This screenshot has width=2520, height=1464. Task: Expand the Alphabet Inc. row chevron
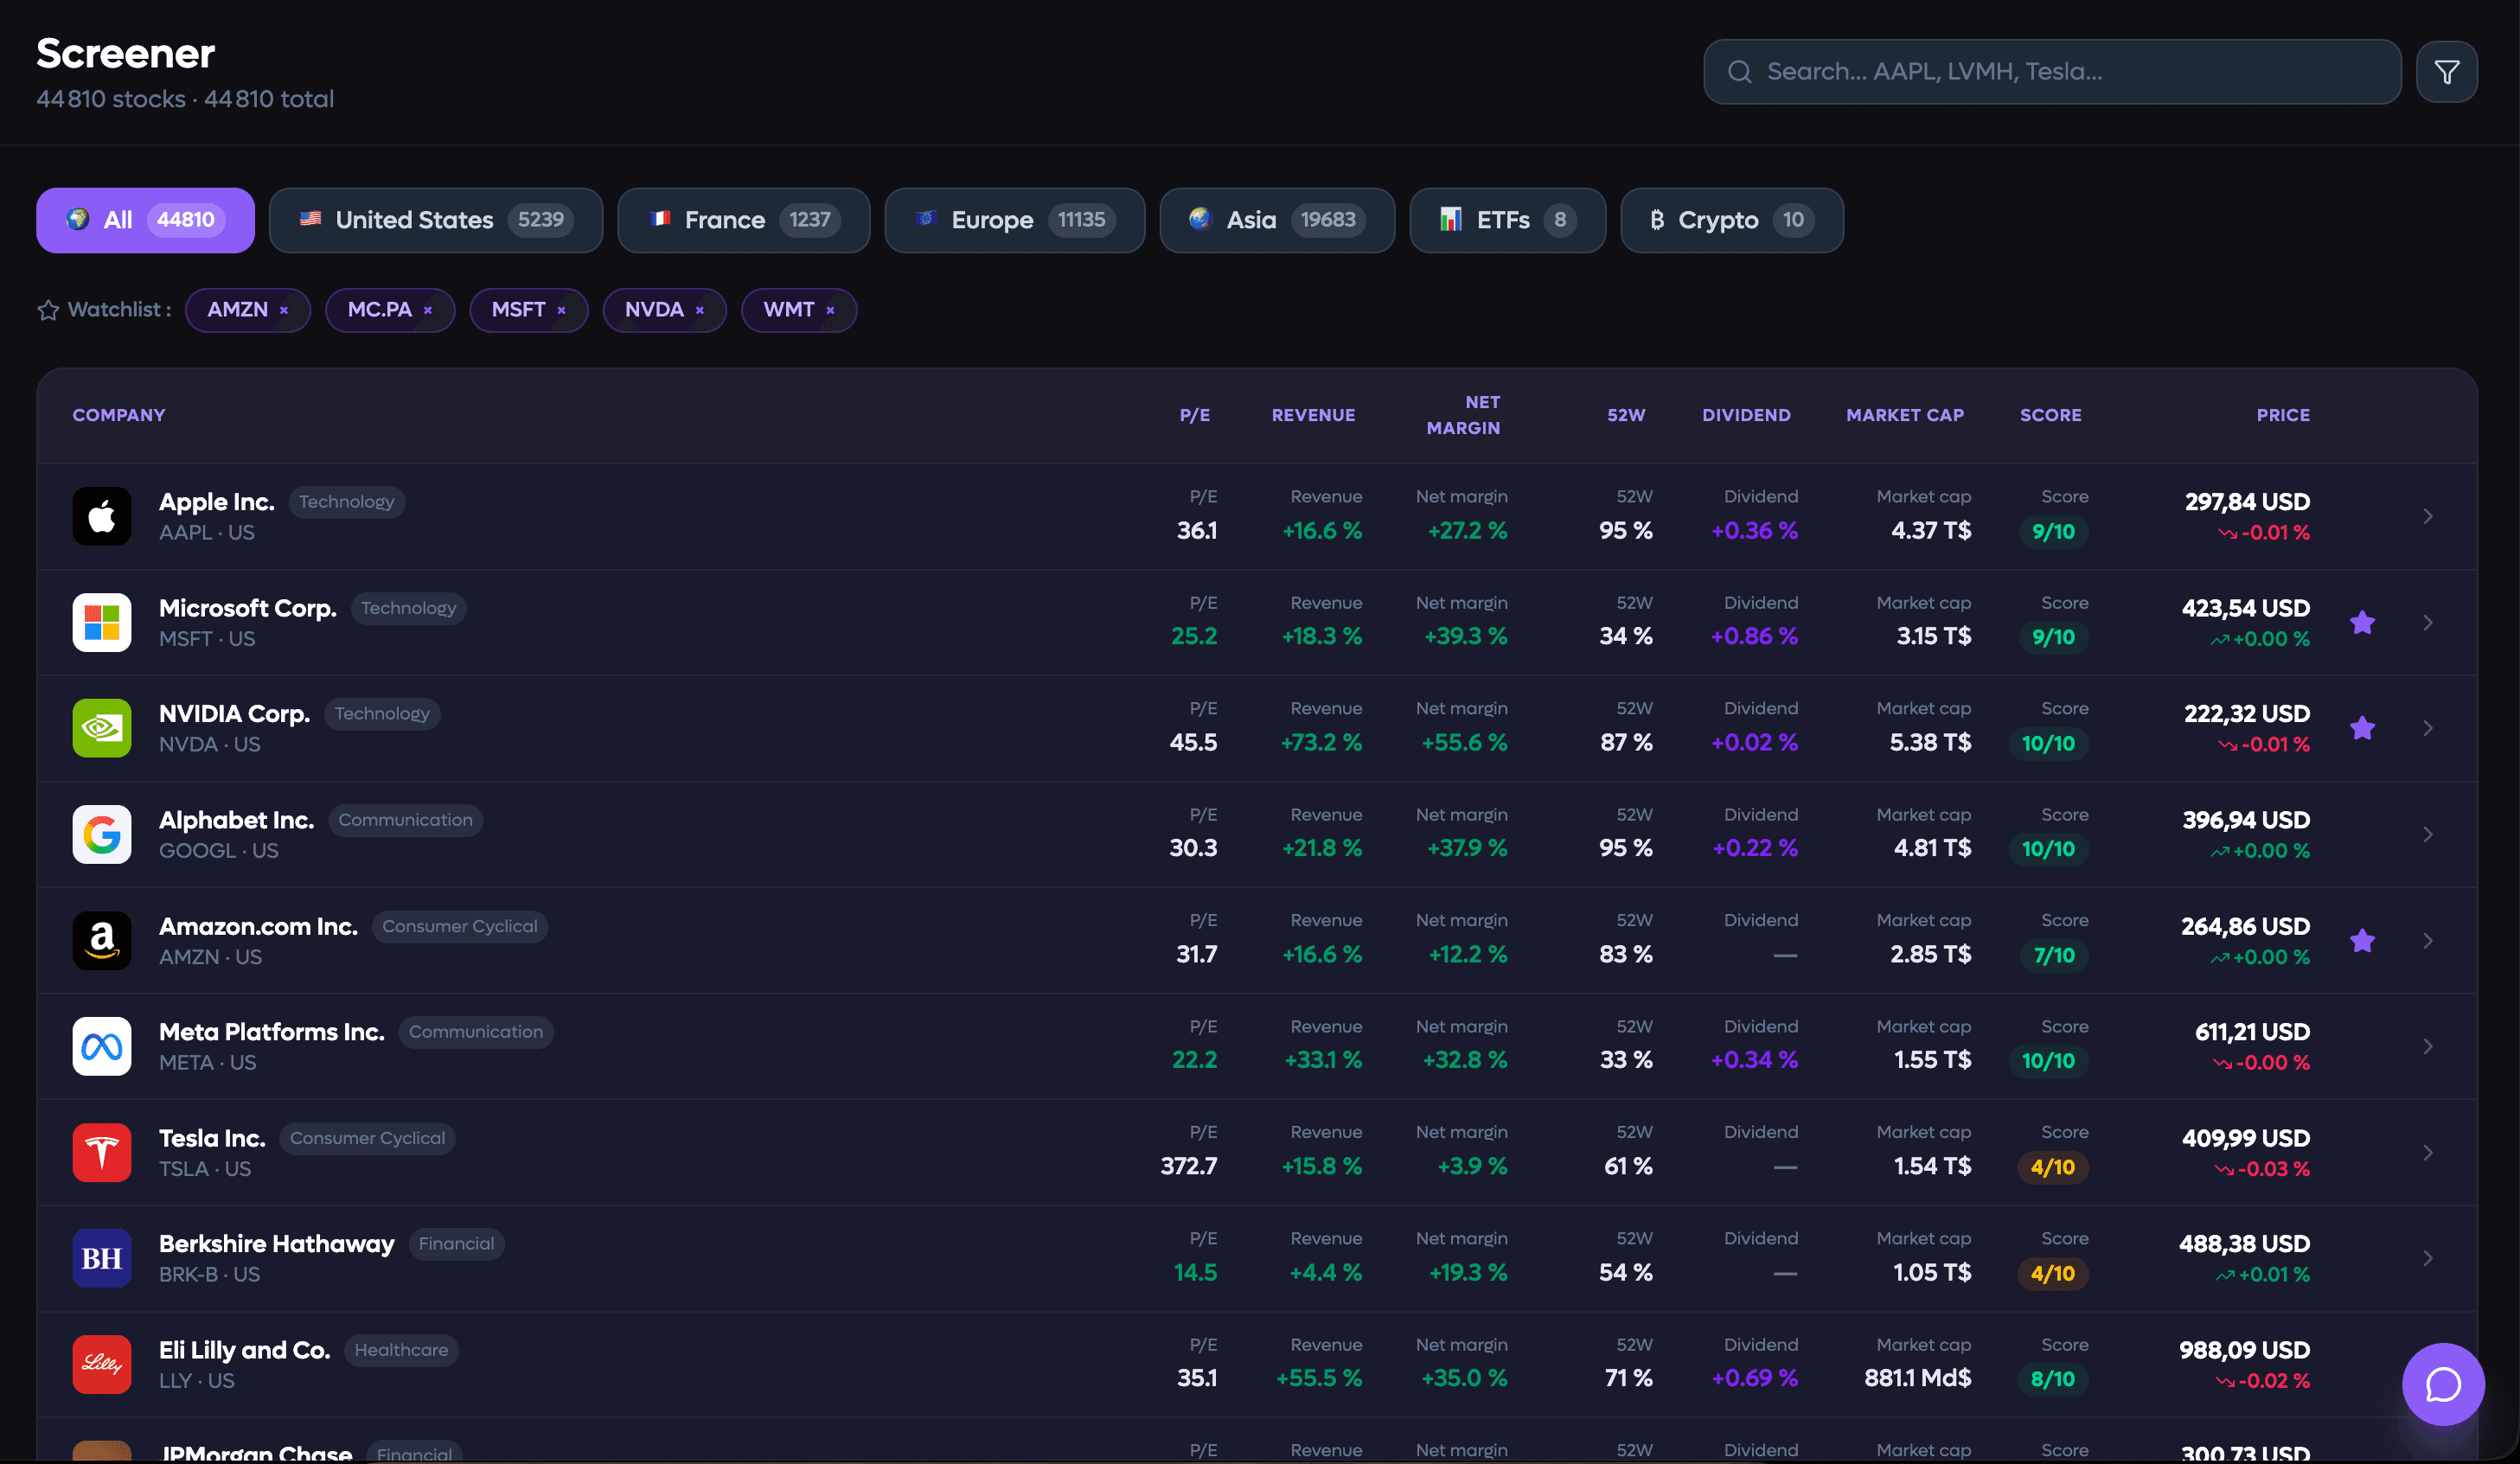tap(2428, 834)
